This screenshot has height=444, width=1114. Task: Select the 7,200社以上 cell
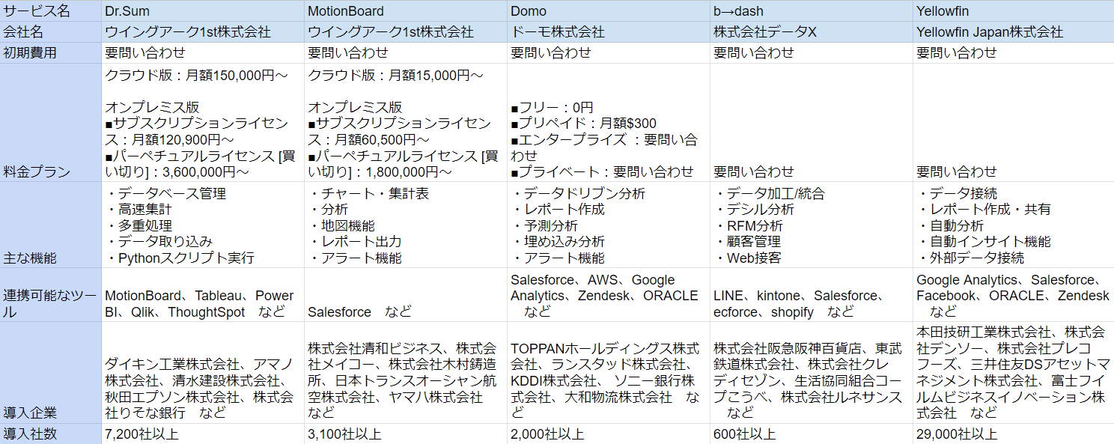coord(203,434)
